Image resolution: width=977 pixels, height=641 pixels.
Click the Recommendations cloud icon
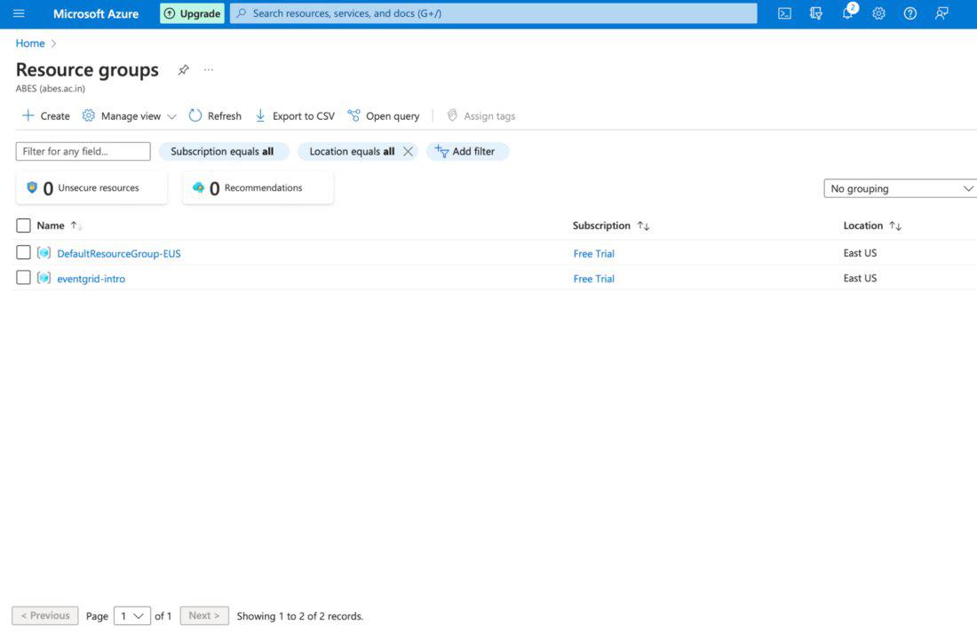pyautogui.click(x=198, y=186)
